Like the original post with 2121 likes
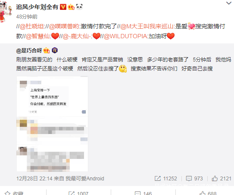 pos(222,178)
